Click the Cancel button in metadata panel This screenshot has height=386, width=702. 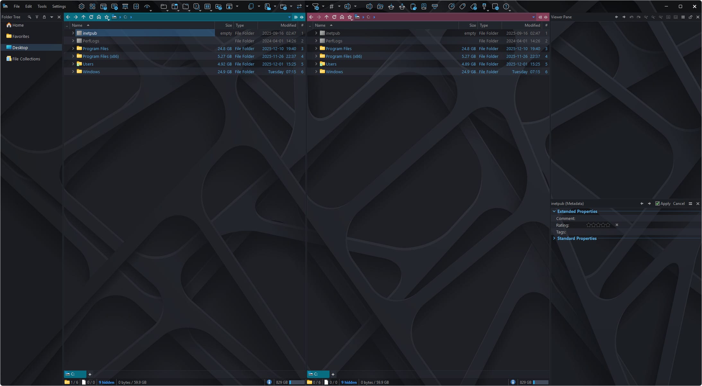(679, 204)
